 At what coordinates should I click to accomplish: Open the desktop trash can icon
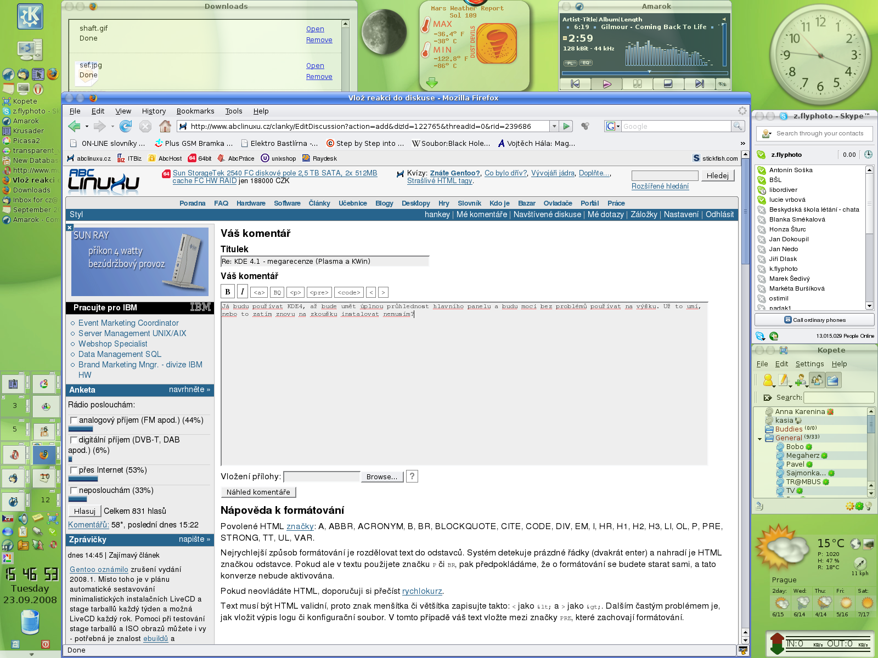(30, 623)
